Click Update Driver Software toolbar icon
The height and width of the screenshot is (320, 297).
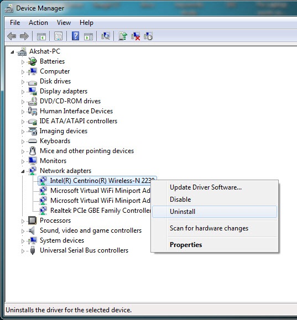123,36
